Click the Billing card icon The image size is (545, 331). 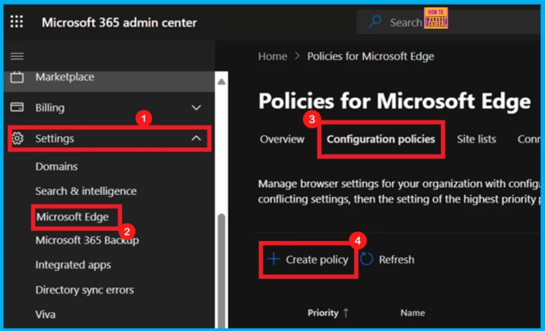coord(17,107)
